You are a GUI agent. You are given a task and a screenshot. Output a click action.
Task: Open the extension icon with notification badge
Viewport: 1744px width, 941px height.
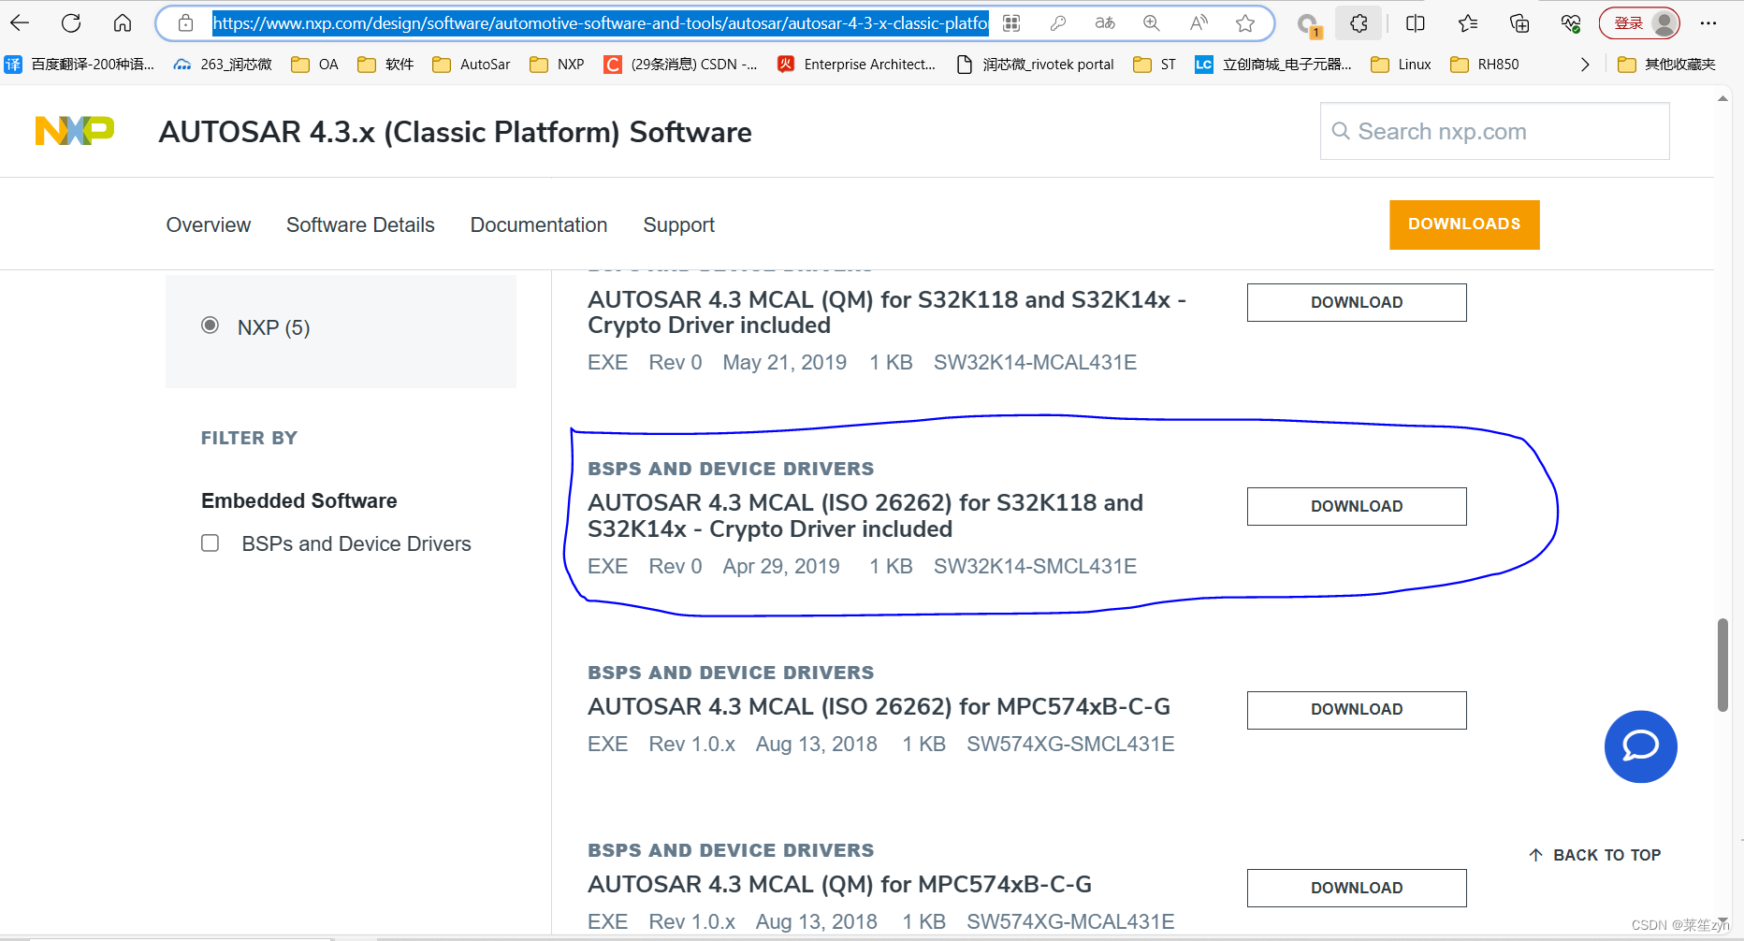point(1309,25)
